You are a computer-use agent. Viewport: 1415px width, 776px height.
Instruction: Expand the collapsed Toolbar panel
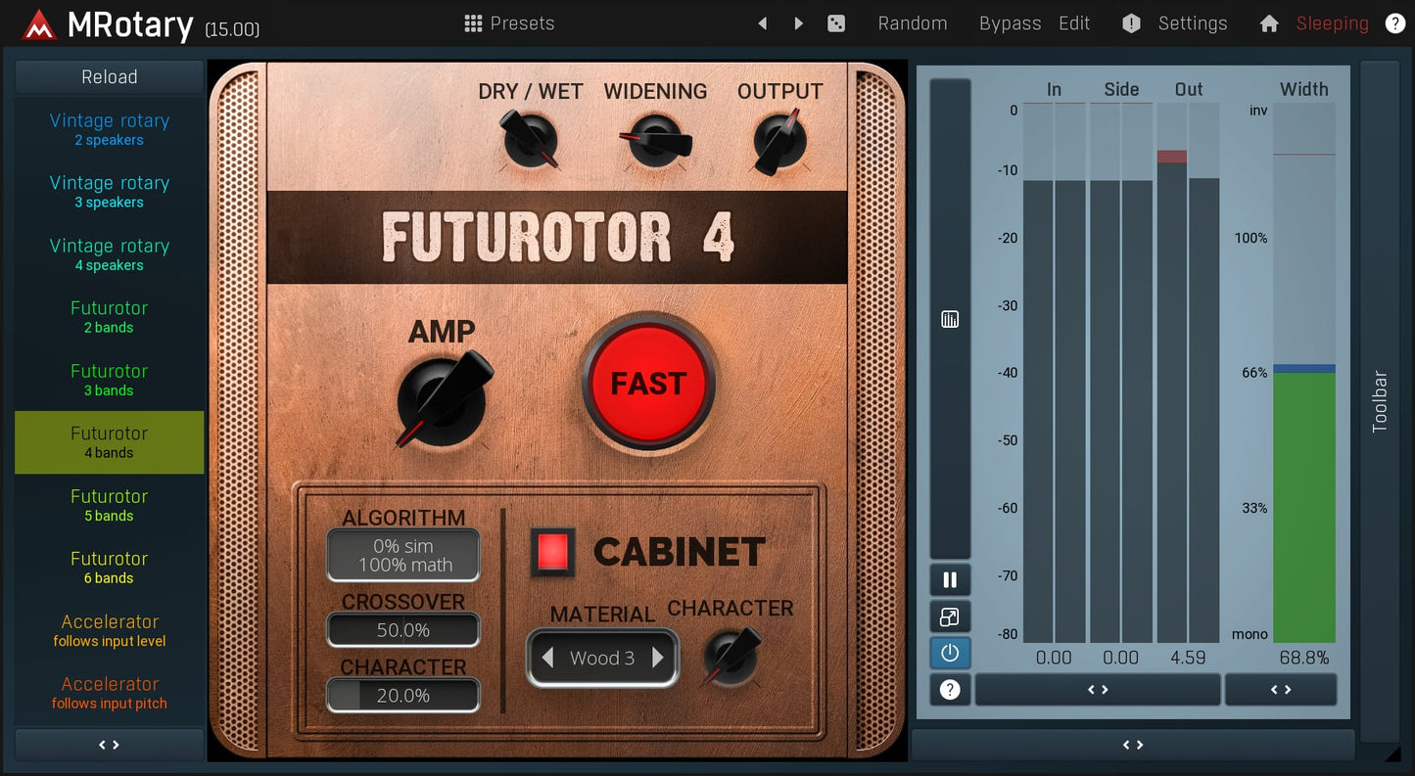[1379, 401]
